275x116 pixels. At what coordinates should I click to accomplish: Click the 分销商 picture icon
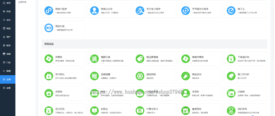231,93
